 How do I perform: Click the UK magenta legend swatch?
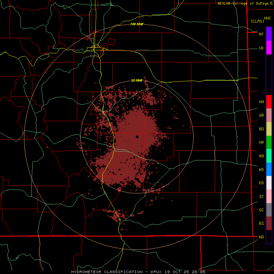(x=269, y=48)
